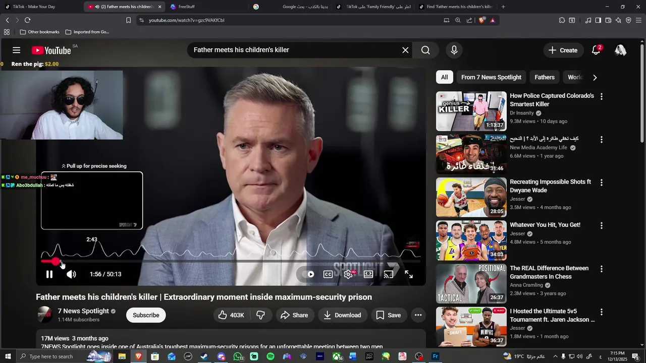
Task: Go to the YouTube home logo
Action: tap(51, 50)
